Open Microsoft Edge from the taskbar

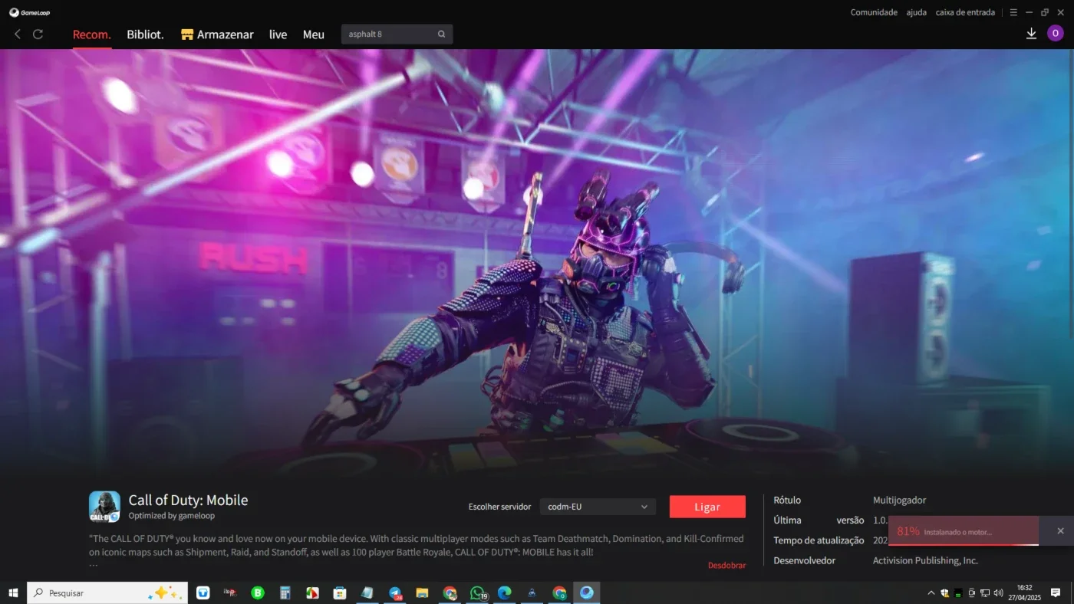click(504, 593)
